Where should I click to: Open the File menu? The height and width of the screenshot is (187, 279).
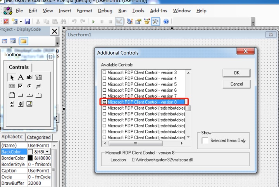[x=19, y=11]
